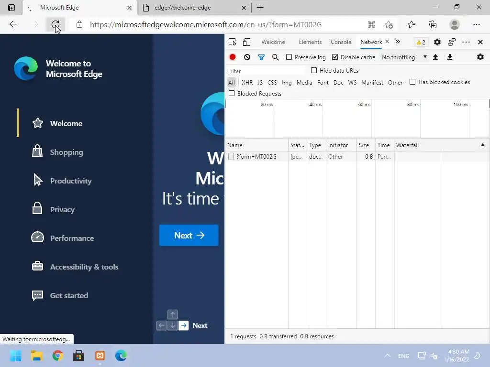Toggle the network filter funnel icon

pyautogui.click(x=261, y=57)
